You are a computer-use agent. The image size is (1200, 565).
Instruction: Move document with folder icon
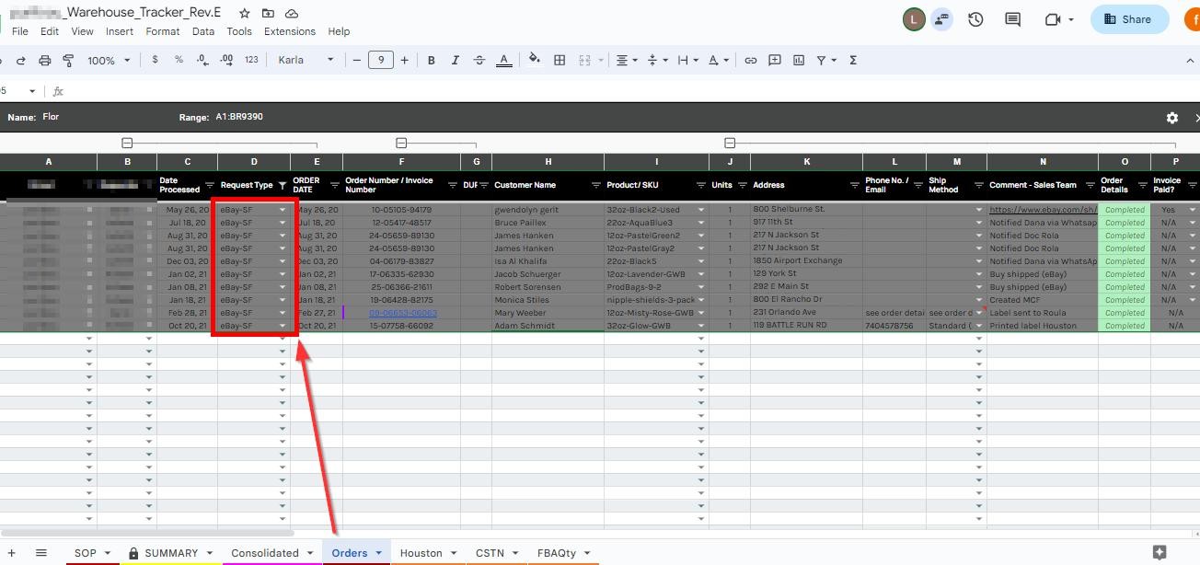tap(268, 14)
